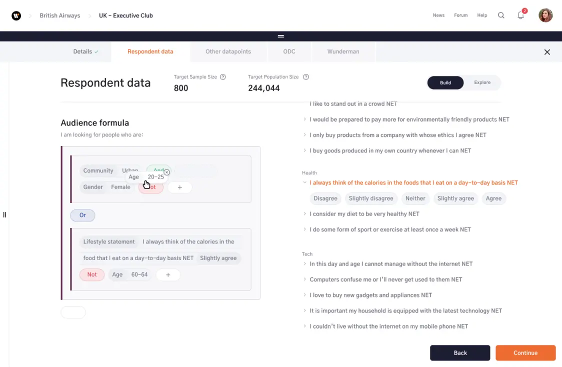The image size is (562, 367).
Task: Select the Respondent data tab
Action: pyautogui.click(x=150, y=51)
